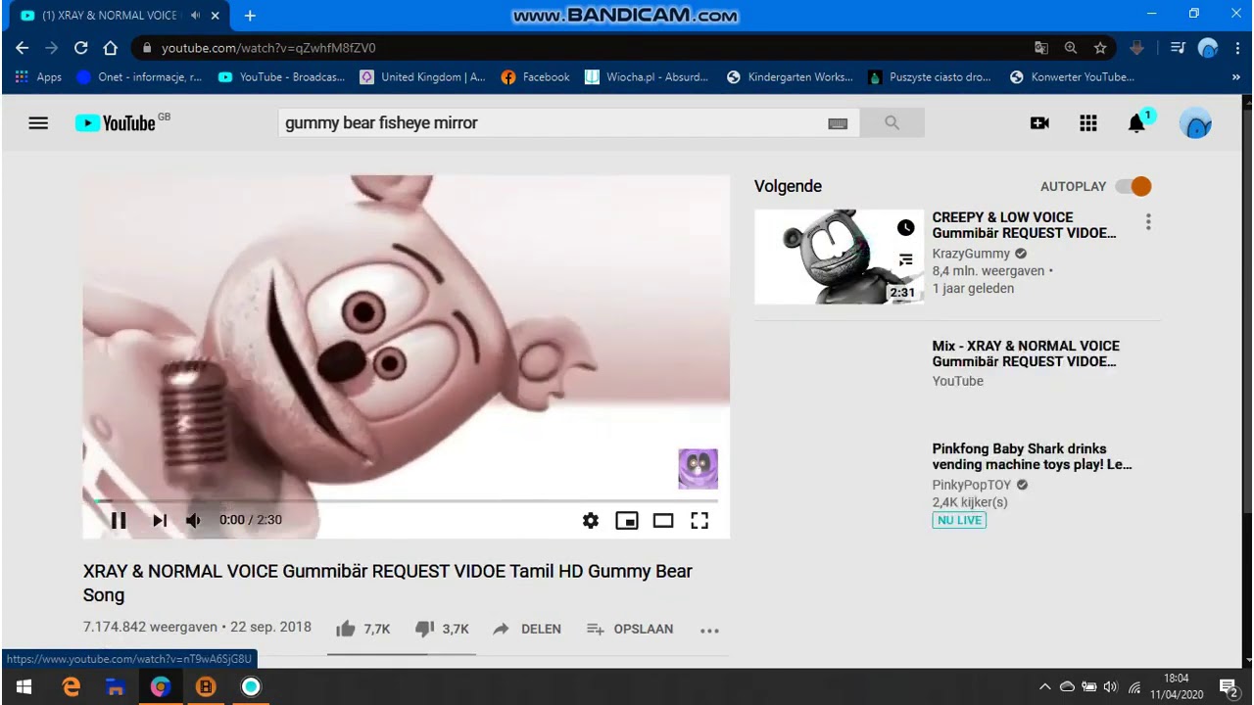This screenshot has height=705, width=1254.
Task: Go back in the browser
Action: (23, 48)
